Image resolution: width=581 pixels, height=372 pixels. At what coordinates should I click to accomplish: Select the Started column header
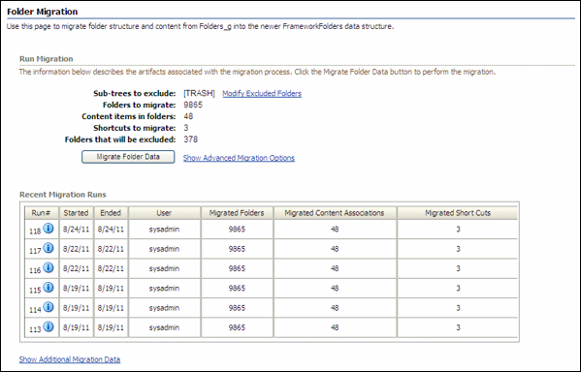click(x=76, y=213)
